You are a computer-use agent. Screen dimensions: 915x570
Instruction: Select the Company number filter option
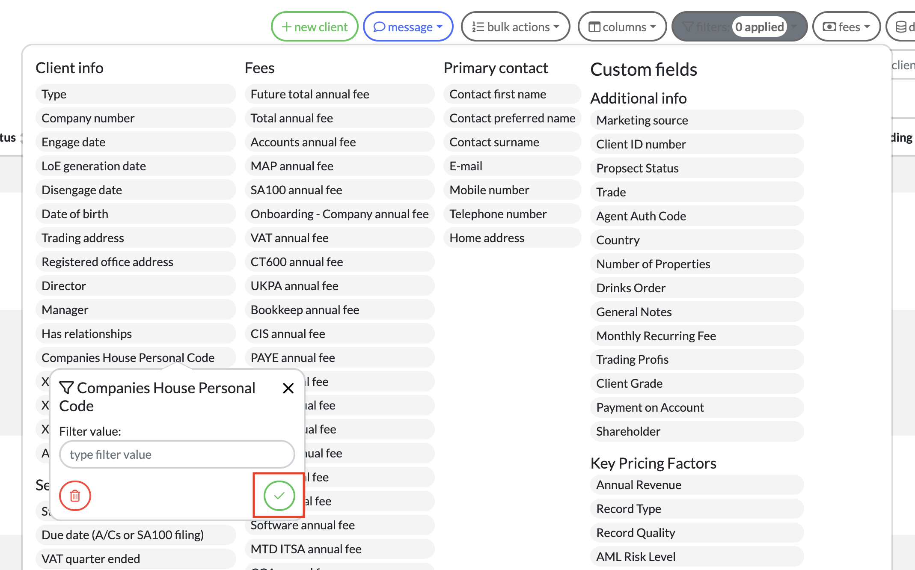(x=135, y=118)
